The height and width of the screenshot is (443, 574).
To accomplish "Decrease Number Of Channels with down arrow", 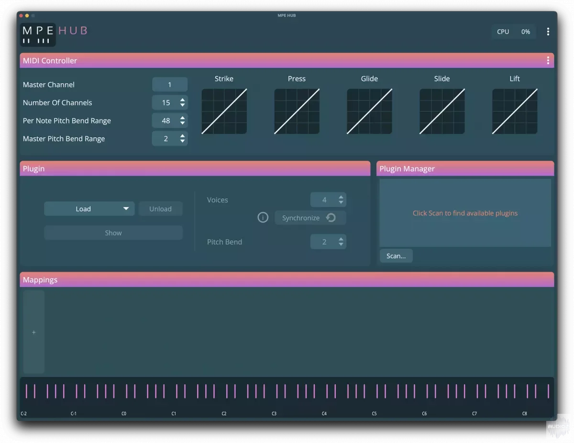I will [x=182, y=105].
